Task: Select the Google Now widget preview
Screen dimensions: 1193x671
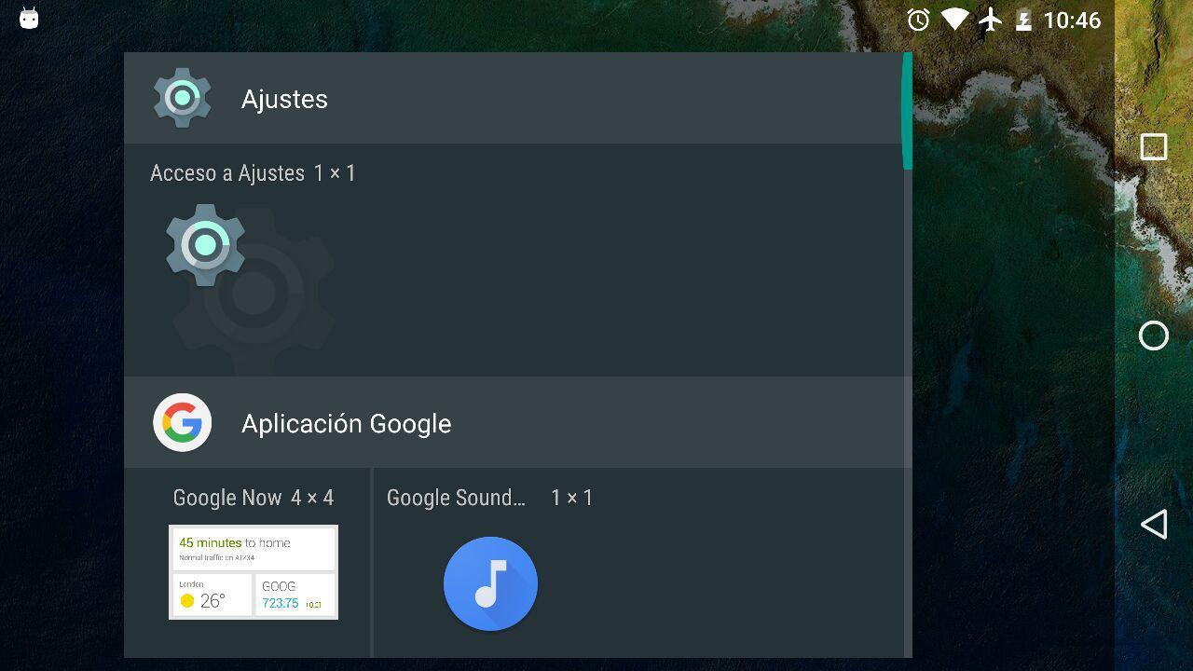Action: tap(254, 572)
